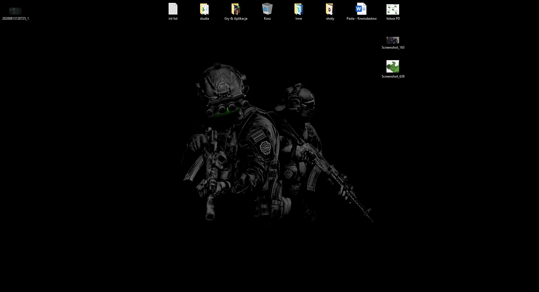This screenshot has width=539, height=292.
Task: Click the '20200813120725_1' filename label
Action: (x=15, y=19)
